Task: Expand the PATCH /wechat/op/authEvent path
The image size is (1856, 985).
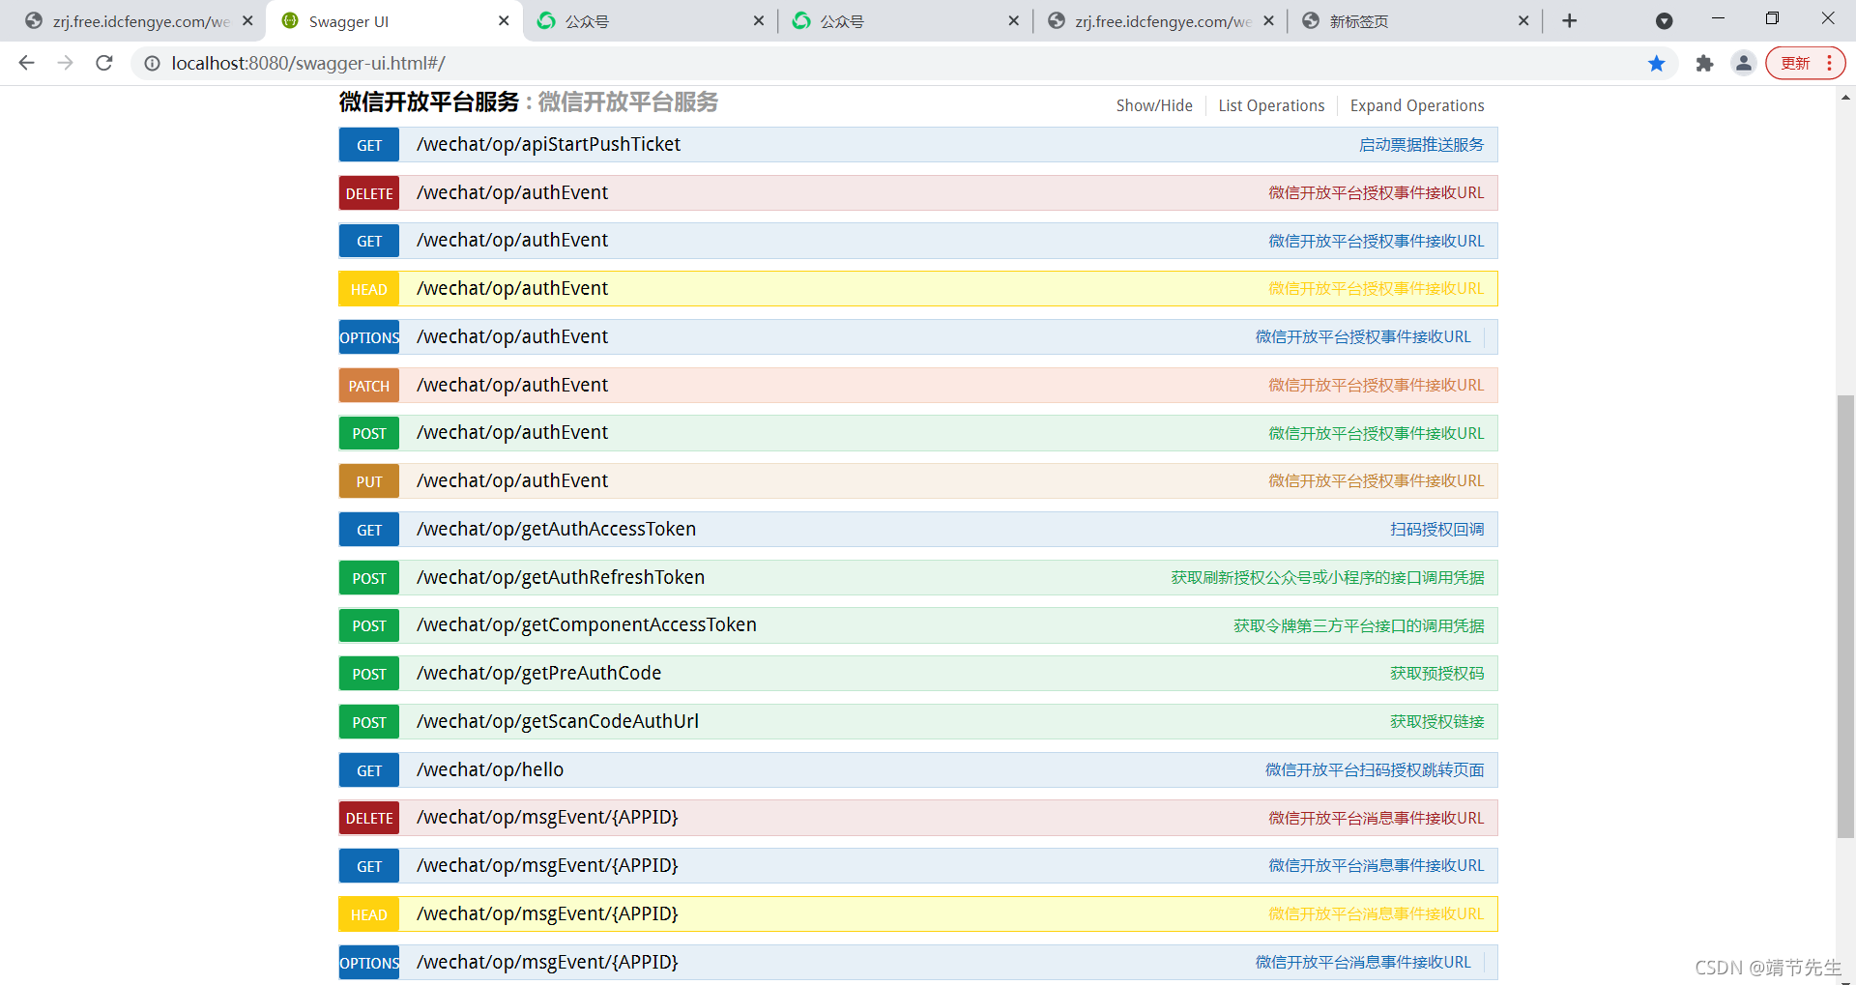Action: click(x=512, y=385)
